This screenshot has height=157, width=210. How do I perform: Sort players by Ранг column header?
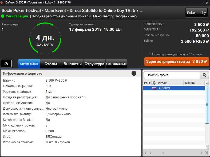pyautogui.click(x=147, y=83)
